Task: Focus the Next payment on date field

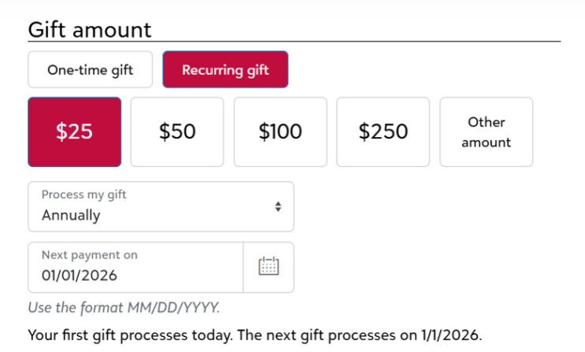Action: click(x=136, y=268)
